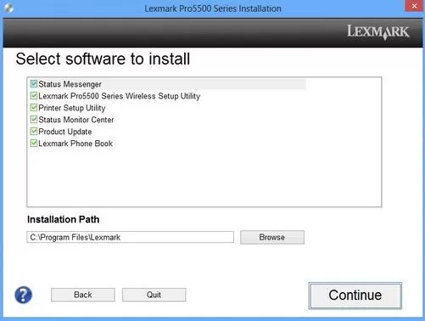
Task: Select the Printer Setup Utility label
Action: 72,108
